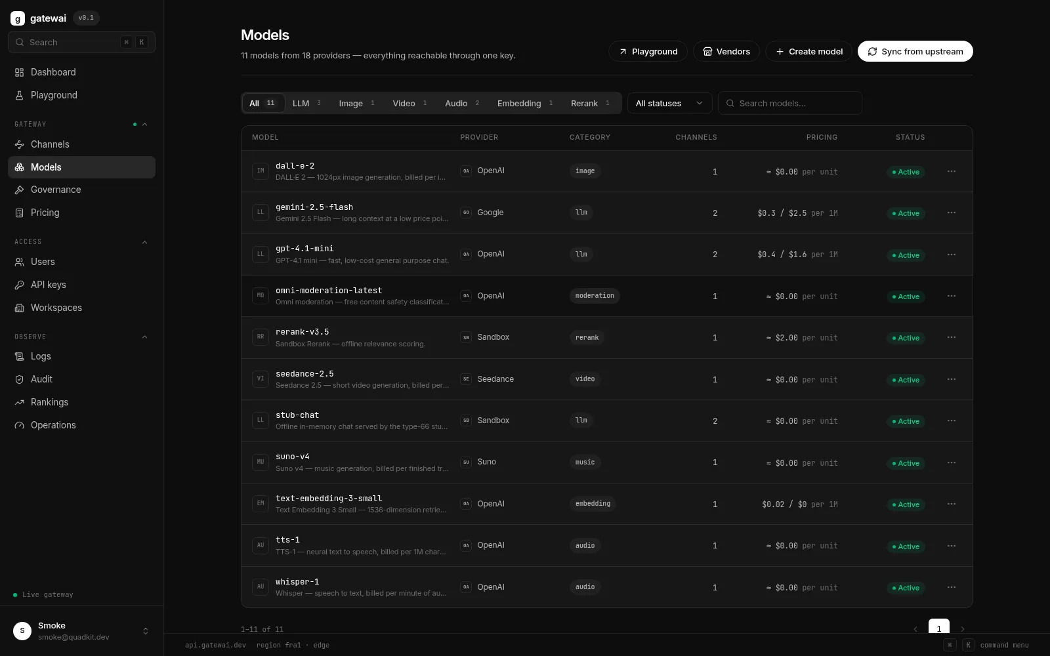The height and width of the screenshot is (656, 1050).
Task: Click the moderation category badge
Action: tap(595, 296)
